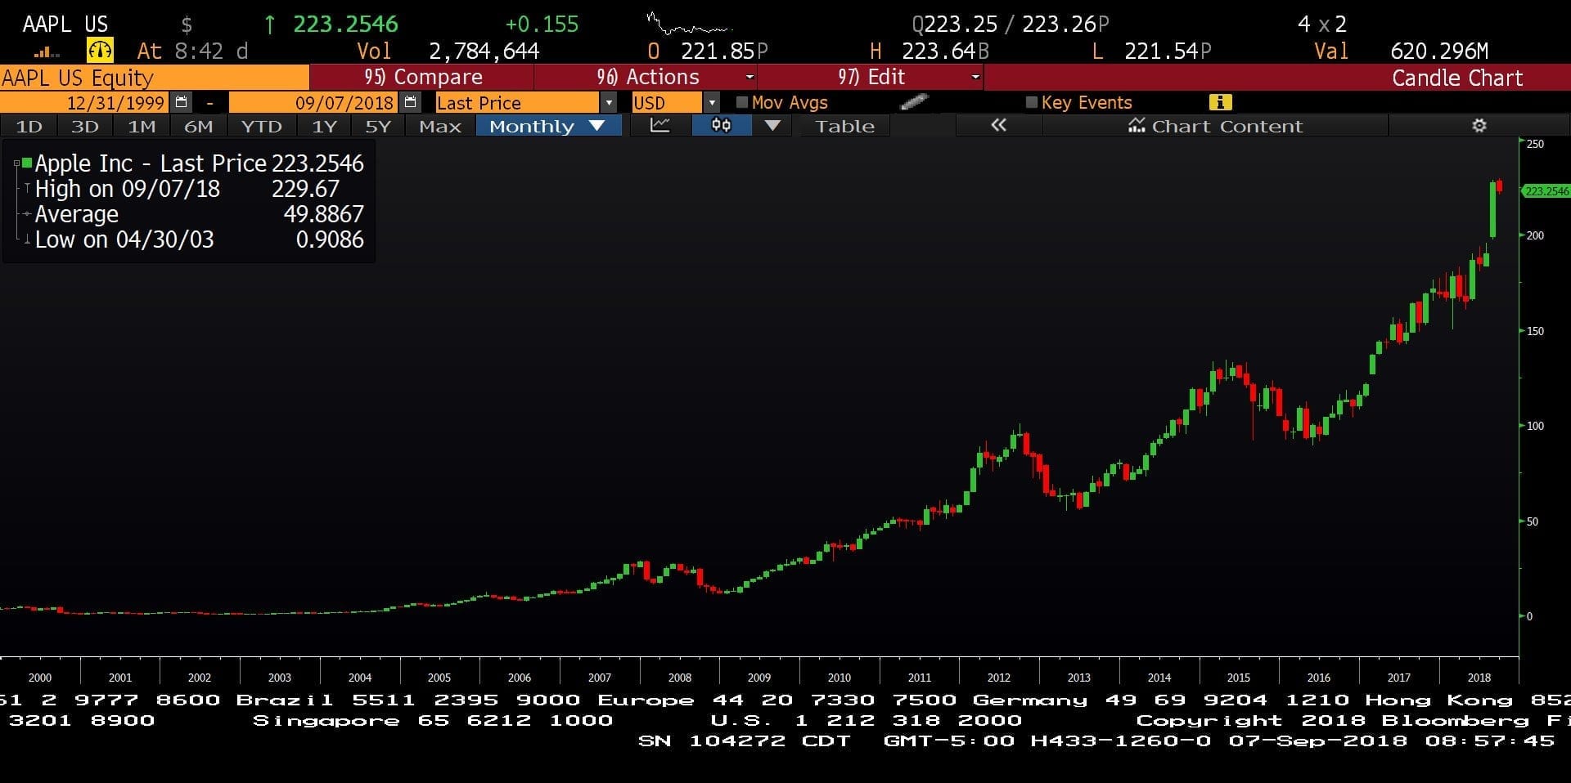Toggle the Apple Inc legend green square

point(27,163)
